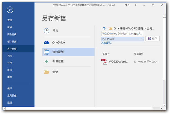Click the green plus 新增位置 icon
The height and width of the screenshot is (114, 170).
pyautogui.click(x=47, y=61)
